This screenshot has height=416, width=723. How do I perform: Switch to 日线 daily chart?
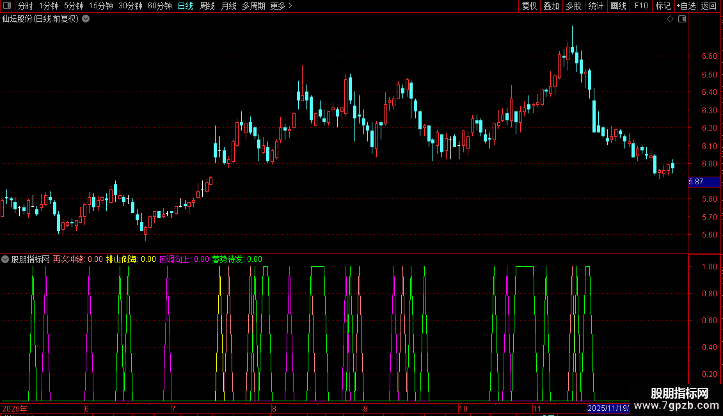coord(186,6)
